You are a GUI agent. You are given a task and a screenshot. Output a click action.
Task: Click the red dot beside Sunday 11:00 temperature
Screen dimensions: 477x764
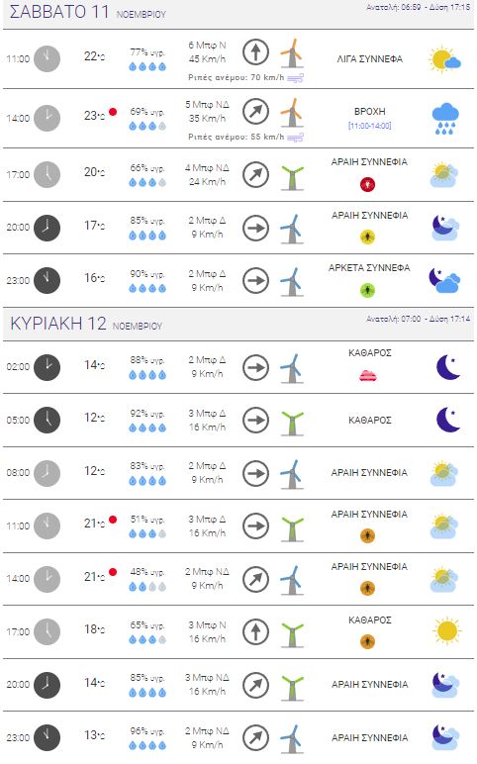tap(113, 520)
